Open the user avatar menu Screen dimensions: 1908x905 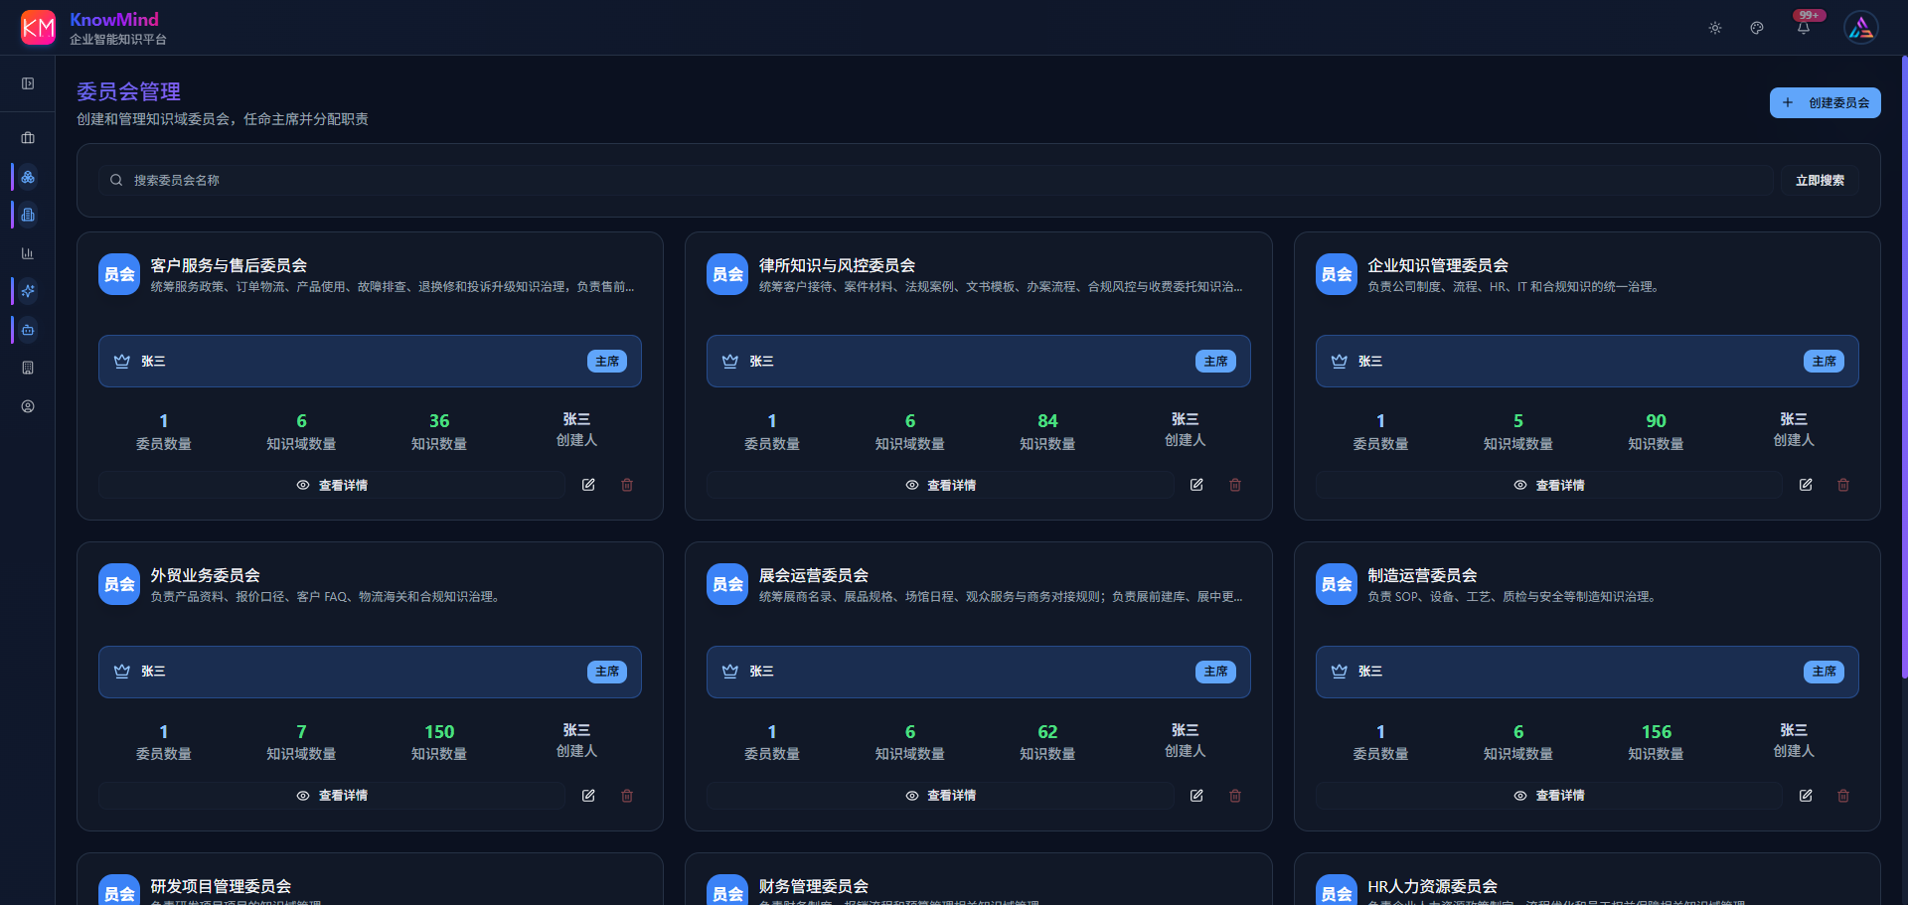[1861, 28]
